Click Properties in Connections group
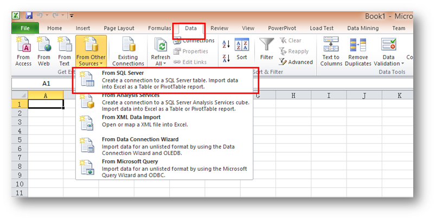Viewport: 436px width, 220px height. tap(190, 51)
